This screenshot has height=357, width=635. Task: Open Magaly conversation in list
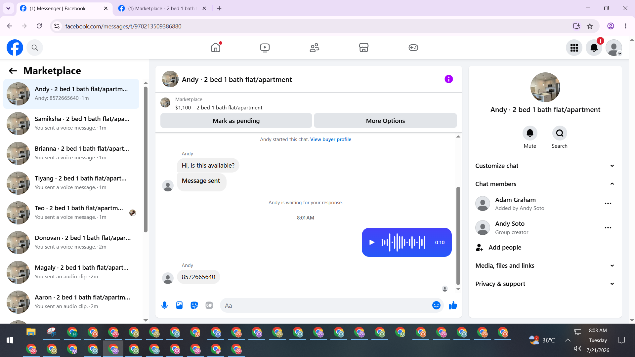(71, 272)
